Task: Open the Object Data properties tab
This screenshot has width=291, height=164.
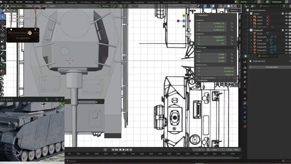Action: (245, 122)
